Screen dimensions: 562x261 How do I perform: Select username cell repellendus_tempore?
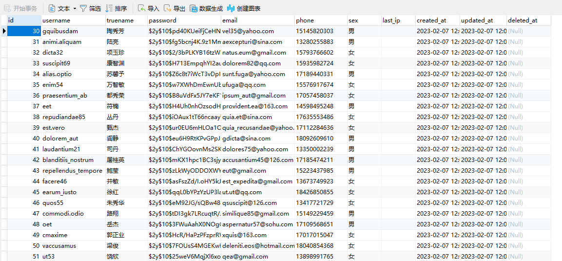[73, 171]
